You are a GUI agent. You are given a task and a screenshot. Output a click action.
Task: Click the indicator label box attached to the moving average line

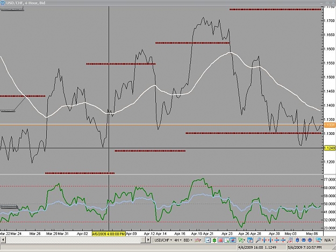coord(8,111)
